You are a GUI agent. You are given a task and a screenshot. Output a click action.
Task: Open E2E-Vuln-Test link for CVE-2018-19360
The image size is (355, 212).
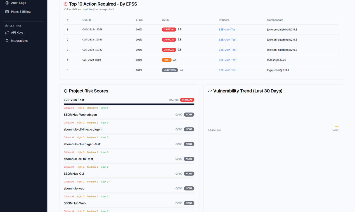point(228,30)
